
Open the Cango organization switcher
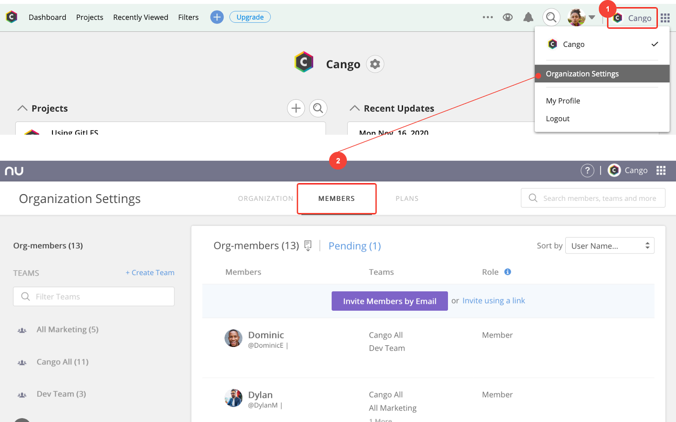(x=632, y=18)
